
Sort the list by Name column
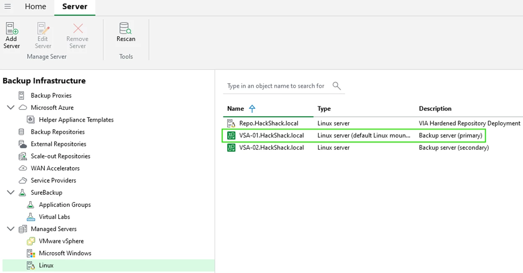pos(236,109)
